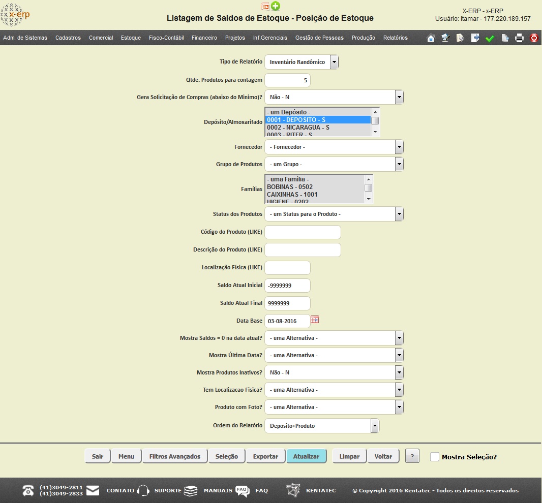Select 0002 - NICARAGUA - S in deposit list
The height and width of the screenshot is (503, 542).
(318, 128)
